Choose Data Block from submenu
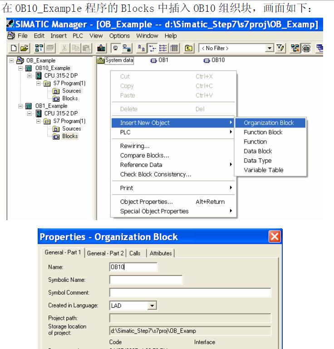The width and height of the screenshot is (334, 349). pyautogui.click(x=270, y=151)
